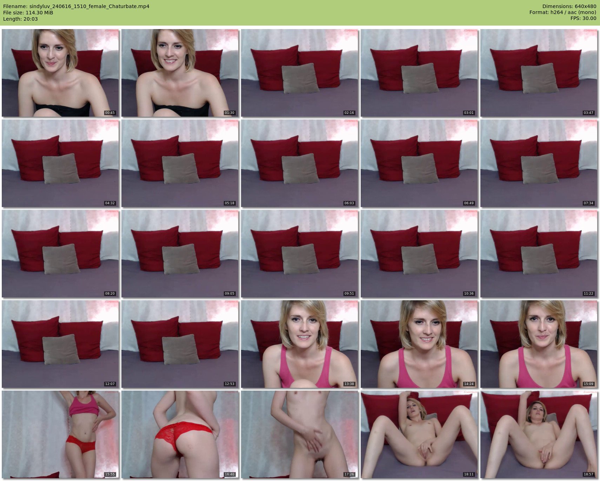The width and height of the screenshot is (600, 481).
Task: Open the thumbnail at 07:34
Action: click(539, 163)
